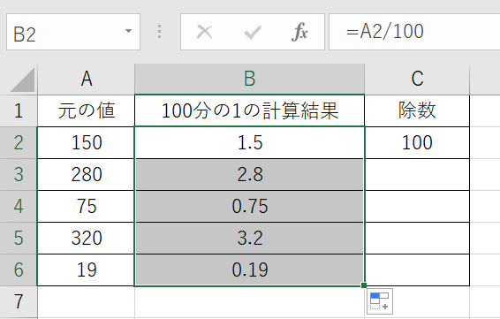The image size is (500, 319).
Task: Click cell B4 showing 0.75
Action: pos(249,207)
